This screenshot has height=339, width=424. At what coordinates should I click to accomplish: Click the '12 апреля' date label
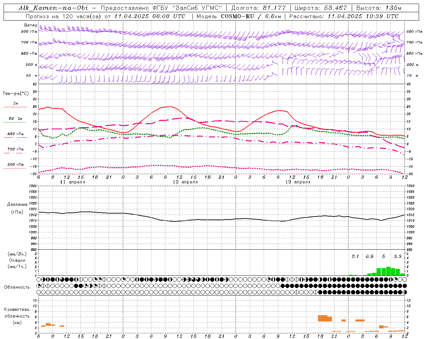point(185,182)
